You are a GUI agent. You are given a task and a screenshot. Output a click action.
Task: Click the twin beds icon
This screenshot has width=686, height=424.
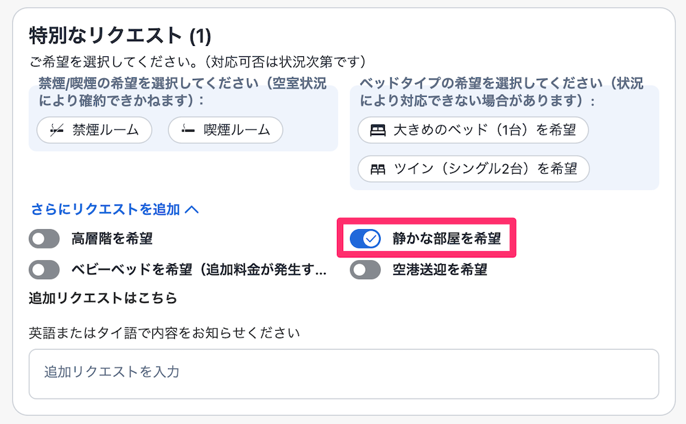coord(378,169)
